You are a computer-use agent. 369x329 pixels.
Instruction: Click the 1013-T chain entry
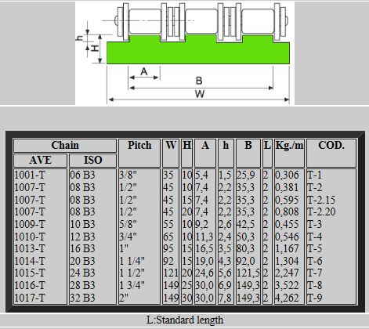[30, 248]
